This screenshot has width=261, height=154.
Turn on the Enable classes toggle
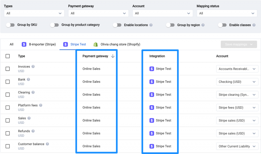point(222,25)
